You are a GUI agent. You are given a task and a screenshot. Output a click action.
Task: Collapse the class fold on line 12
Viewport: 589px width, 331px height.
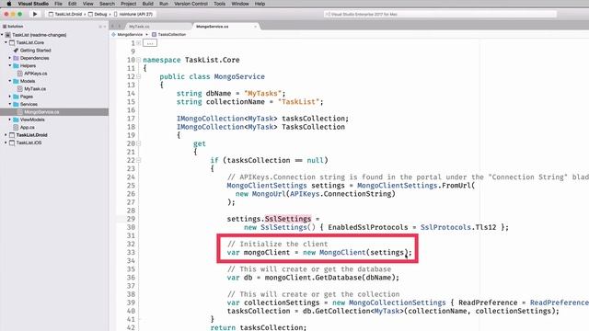coord(139,76)
